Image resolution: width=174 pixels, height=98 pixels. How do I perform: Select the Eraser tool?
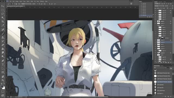3,45
